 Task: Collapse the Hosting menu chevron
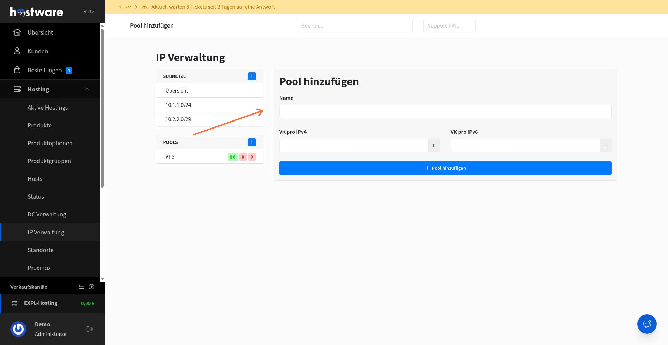point(87,89)
